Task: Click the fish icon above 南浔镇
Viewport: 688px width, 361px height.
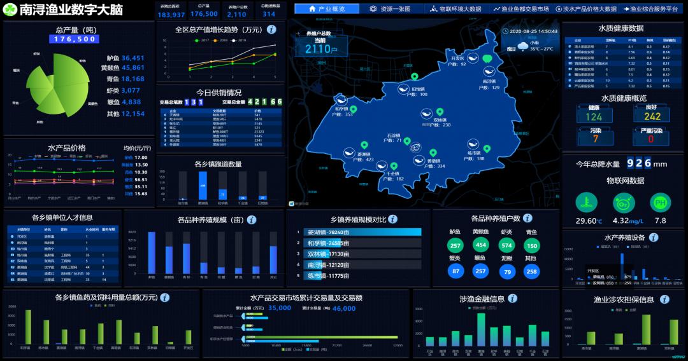Action: tap(489, 72)
